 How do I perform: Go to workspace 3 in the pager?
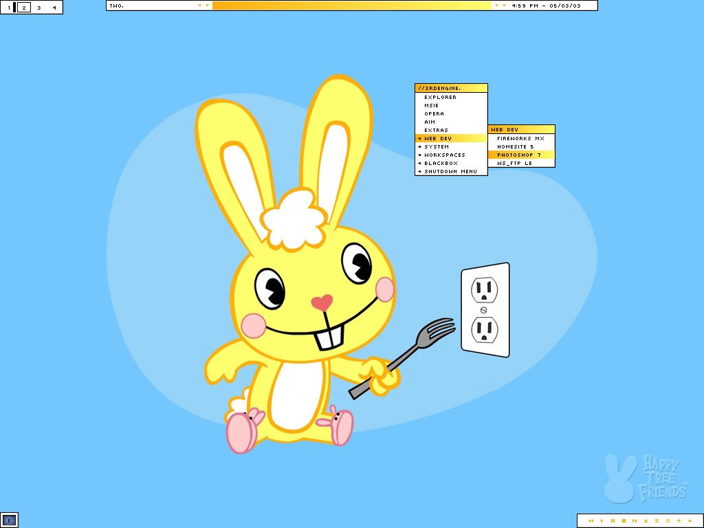click(x=39, y=8)
